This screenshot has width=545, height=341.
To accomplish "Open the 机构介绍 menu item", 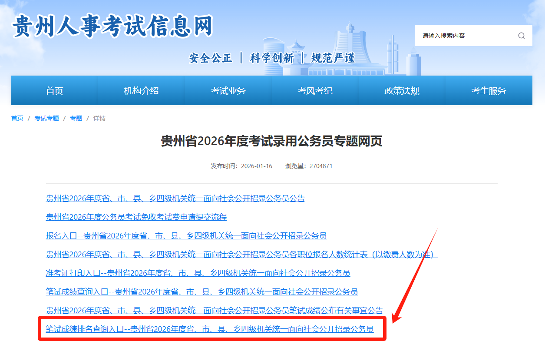I will [141, 91].
